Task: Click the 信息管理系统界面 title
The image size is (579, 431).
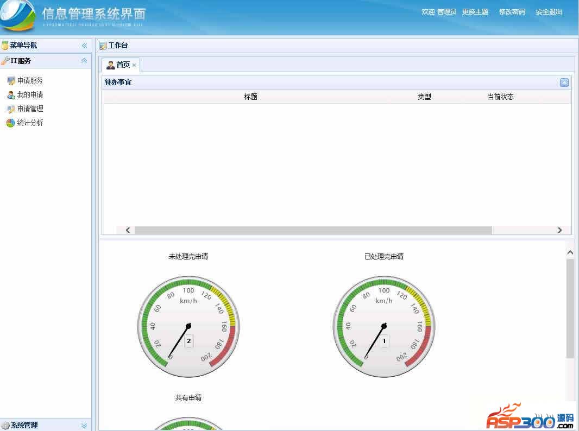Action: click(94, 14)
